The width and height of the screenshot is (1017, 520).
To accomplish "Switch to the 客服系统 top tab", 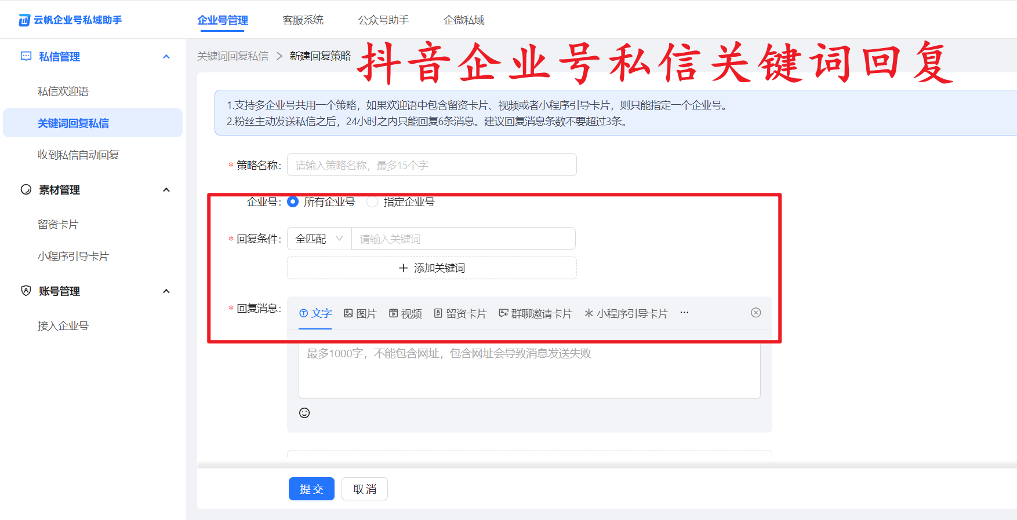I will coord(303,20).
